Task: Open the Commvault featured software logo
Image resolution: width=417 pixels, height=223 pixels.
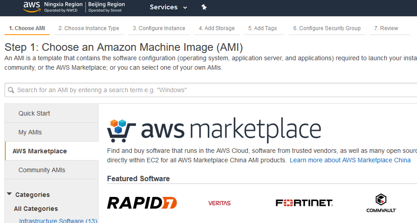Action: click(381, 203)
